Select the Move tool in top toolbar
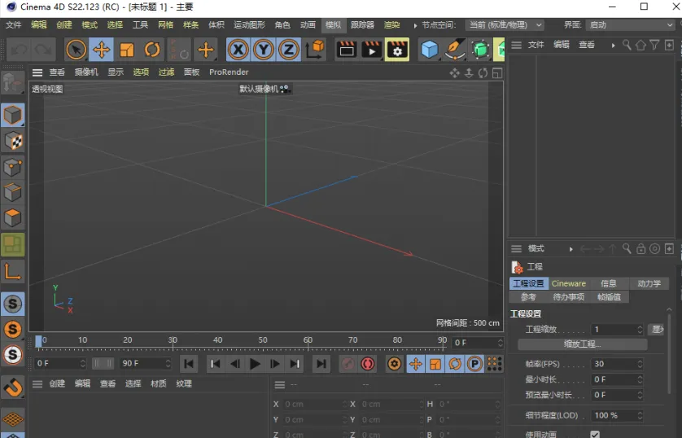Screen dimensions: 682x438 (101, 50)
